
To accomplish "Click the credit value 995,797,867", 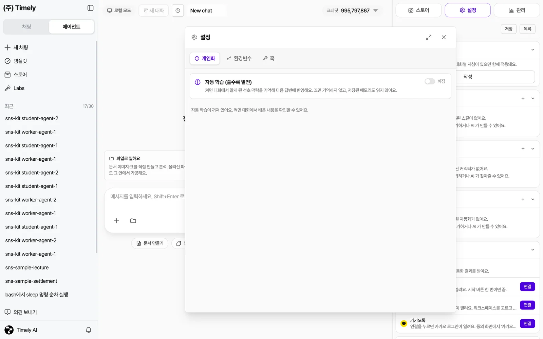I will click(355, 11).
